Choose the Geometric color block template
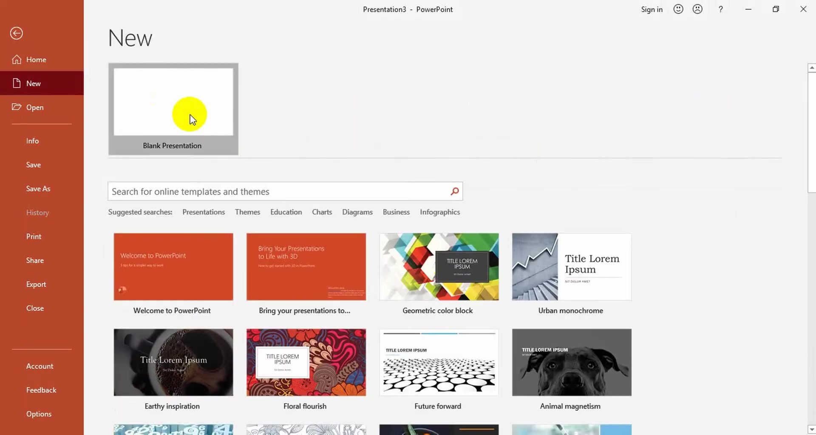816x435 pixels. tap(439, 267)
